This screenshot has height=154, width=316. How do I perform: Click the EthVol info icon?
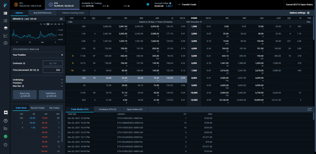22,19
